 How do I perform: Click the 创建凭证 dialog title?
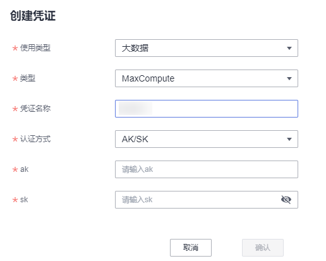(x=33, y=16)
